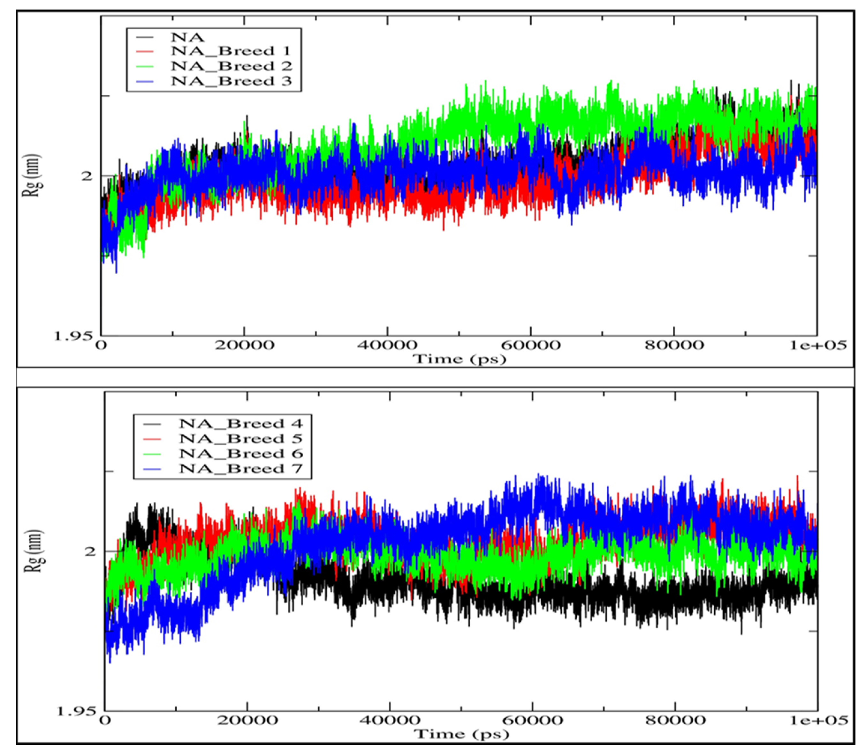866x755 pixels.
Task: Click the top plot Time (ps) axis title
Action: click(459, 359)
